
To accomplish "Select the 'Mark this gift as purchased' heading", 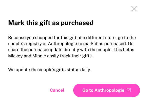I will pyautogui.click(x=51, y=23).
